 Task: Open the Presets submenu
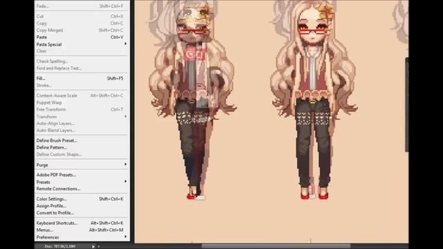pos(82,182)
